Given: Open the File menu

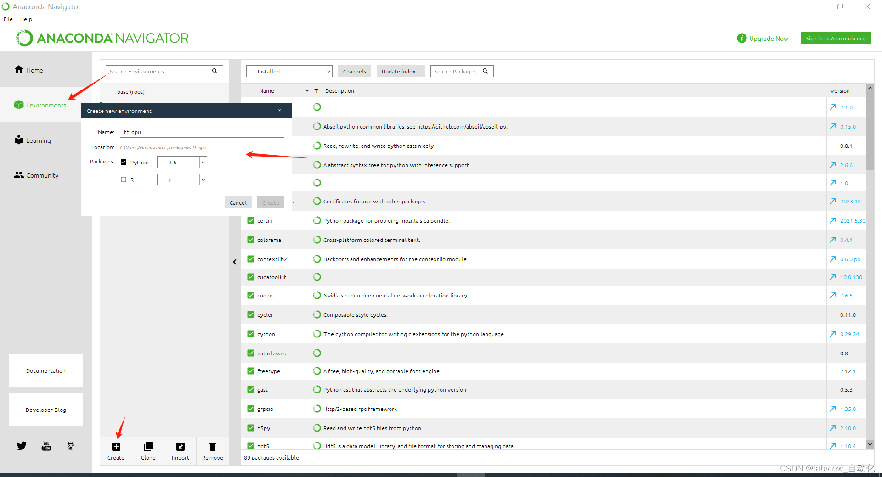Looking at the screenshot, I should pyautogui.click(x=8, y=19).
